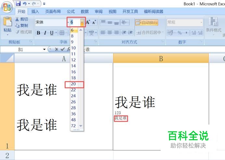Open Conditional Formatting (条件格式)
225x160 pixels.
click(x=213, y=26)
